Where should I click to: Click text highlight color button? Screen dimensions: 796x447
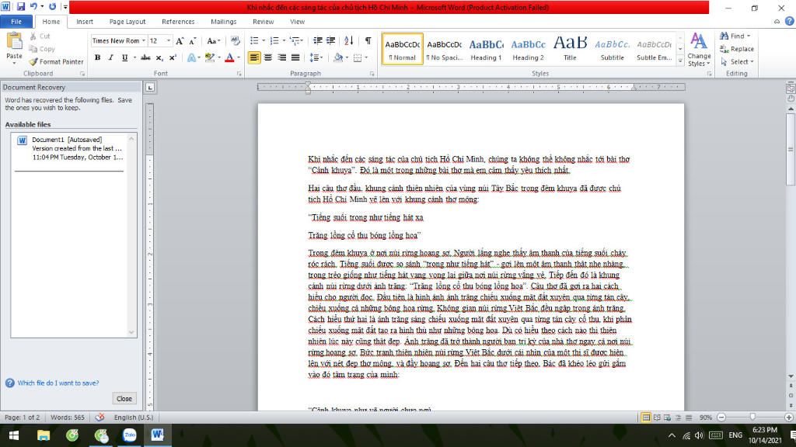(x=210, y=57)
